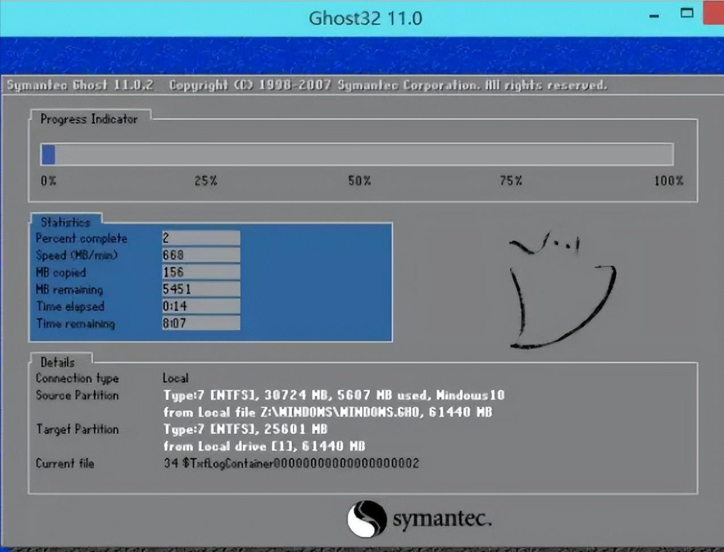Click the target line with 25601 MB

(x=245, y=429)
